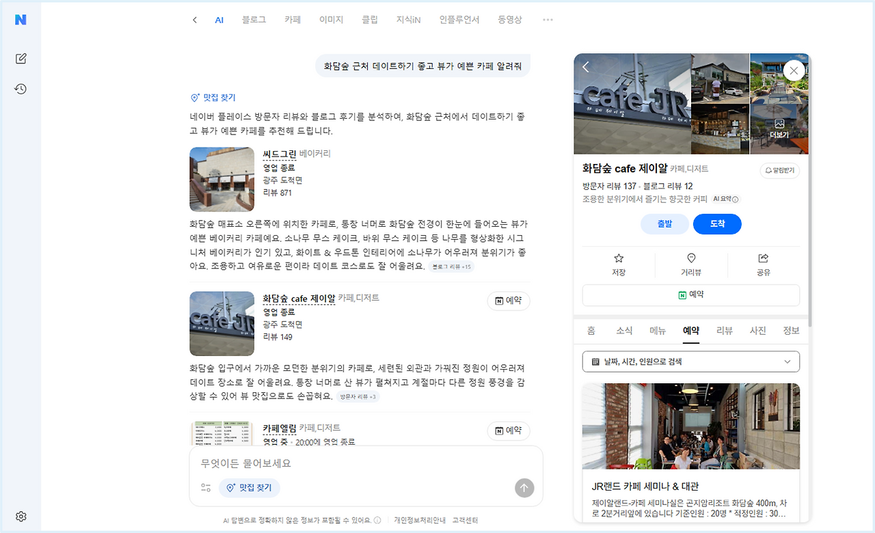Click the wide 예약 button in place panel

point(691,295)
